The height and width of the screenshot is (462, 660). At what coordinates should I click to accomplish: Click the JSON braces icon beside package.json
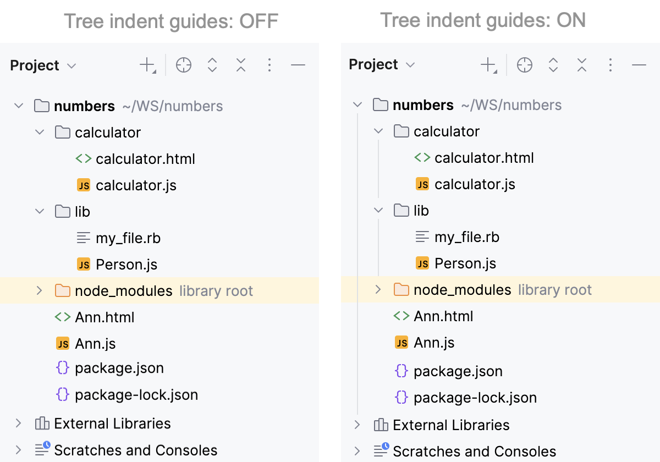tap(62, 368)
